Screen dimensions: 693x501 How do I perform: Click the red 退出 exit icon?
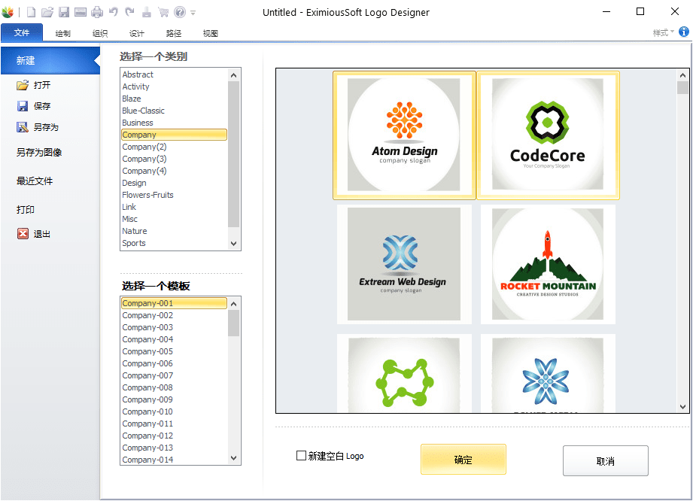[23, 234]
